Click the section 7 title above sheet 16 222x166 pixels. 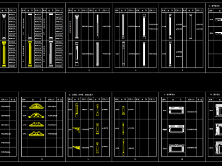coord(169,95)
